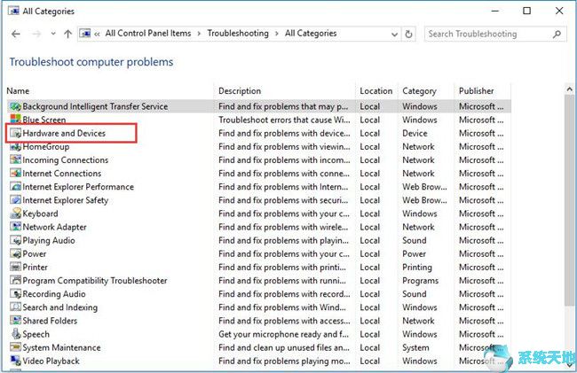Sort by the Location column header
The width and height of the screenshot is (577, 373).
point(376,91)
